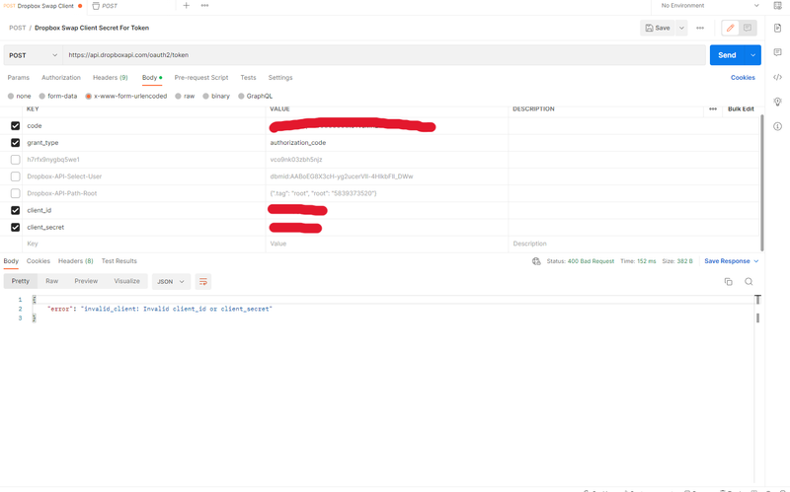Screen dimensions: 790x492
Task: Open the request info sidebar icon
Action: tap(777, 126)
